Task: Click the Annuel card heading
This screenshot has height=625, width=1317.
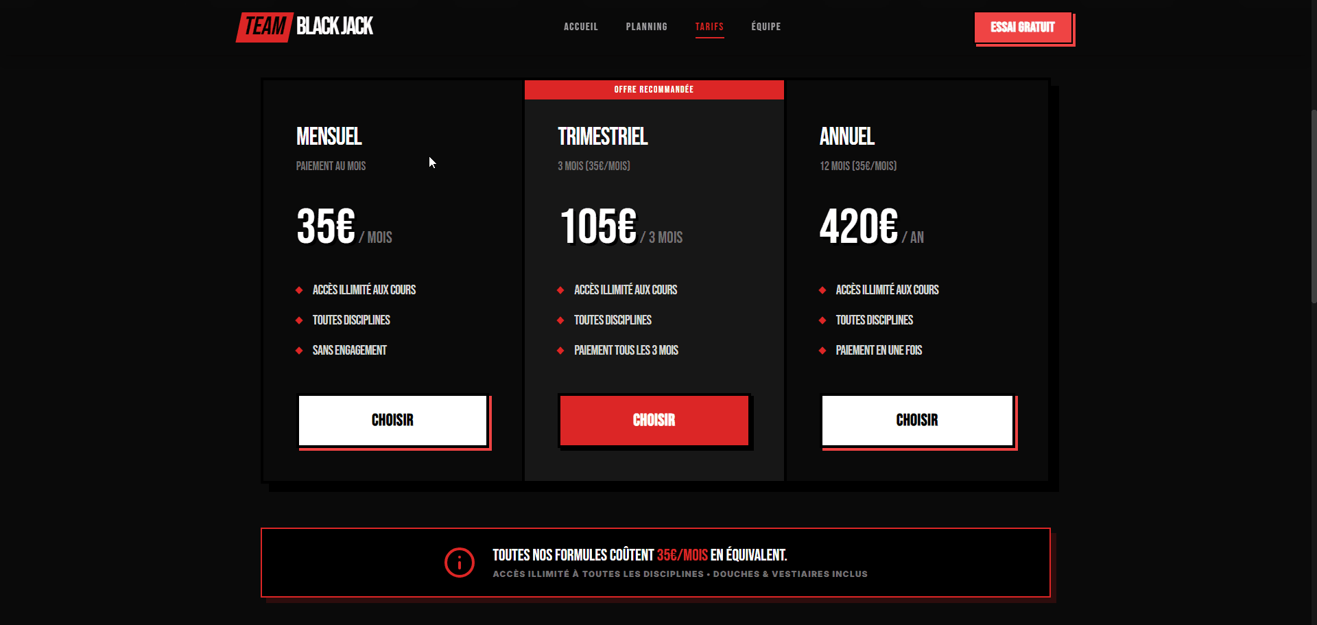Action: pos(846,137)
